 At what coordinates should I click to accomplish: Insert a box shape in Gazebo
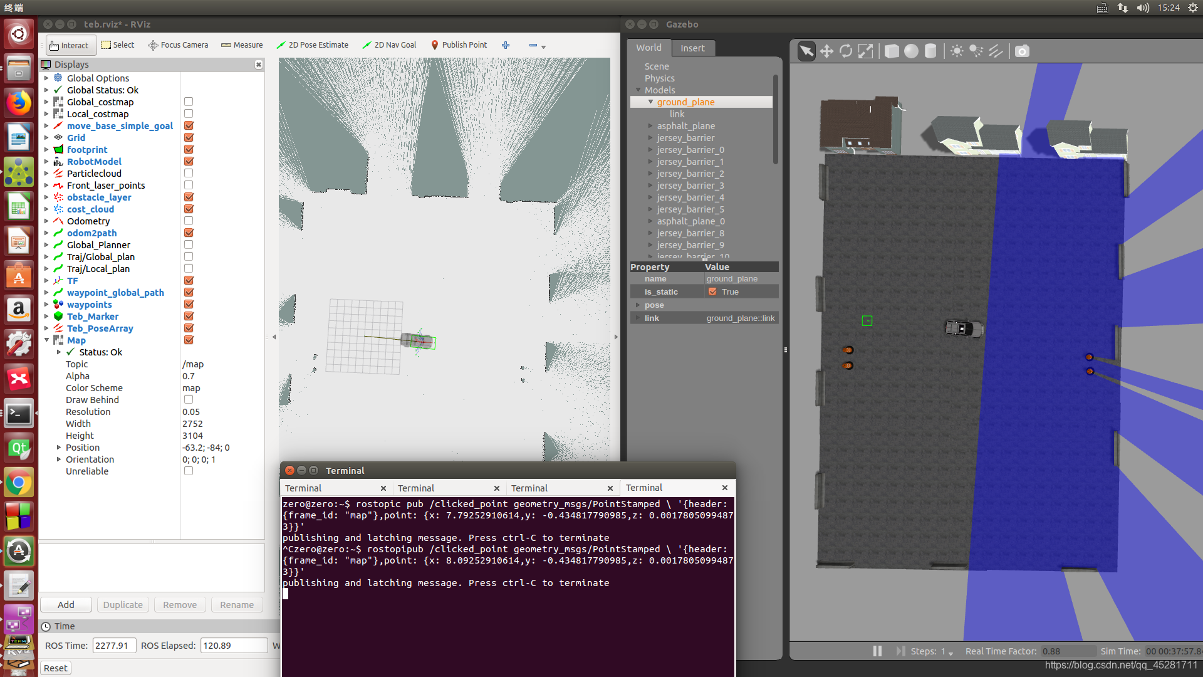892,51
